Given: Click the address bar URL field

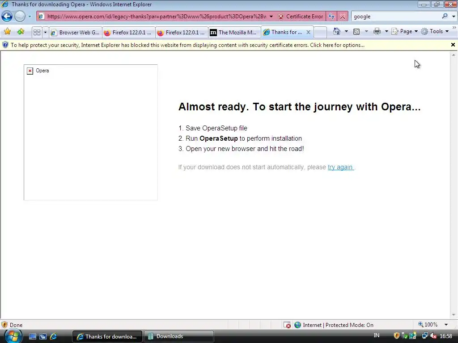Looking at the screenshot, I should [x=156, y=17].
